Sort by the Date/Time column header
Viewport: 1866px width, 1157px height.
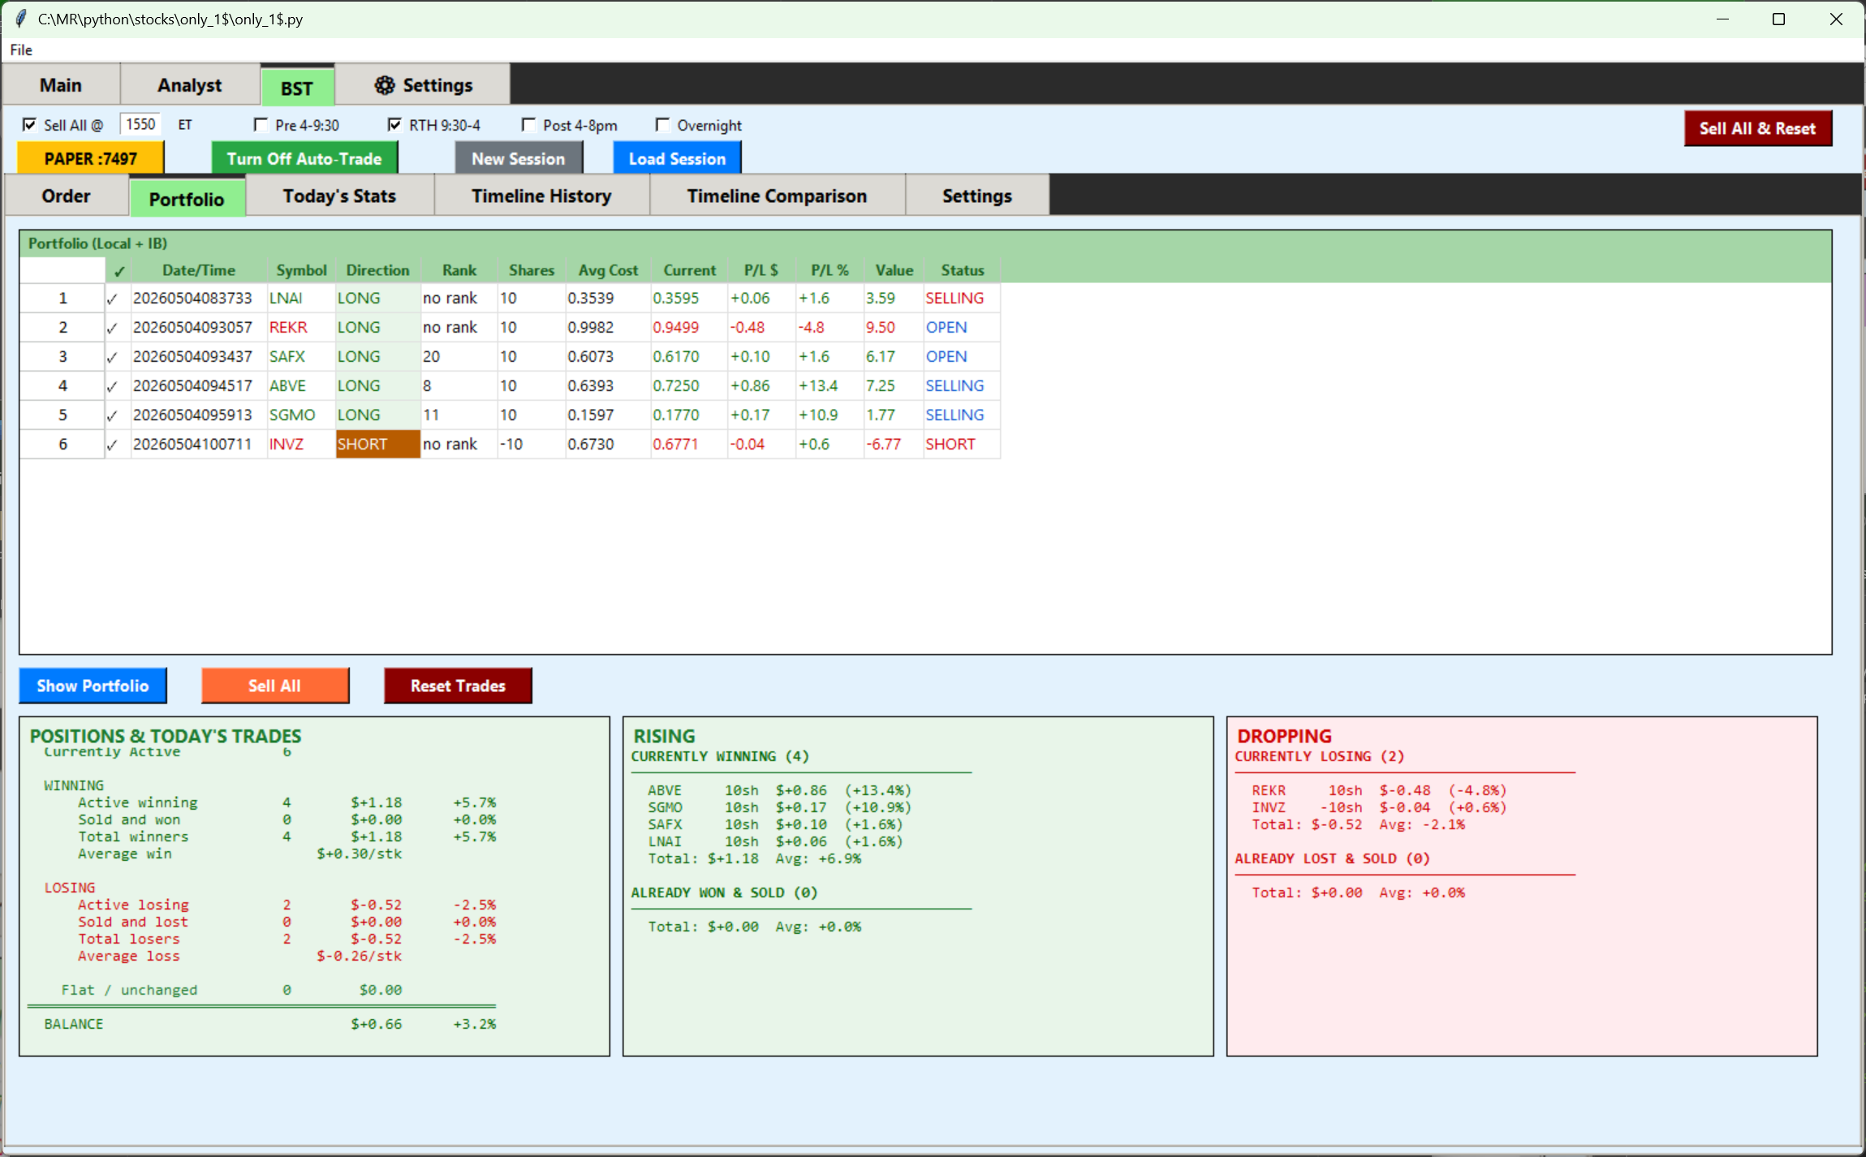199,271
